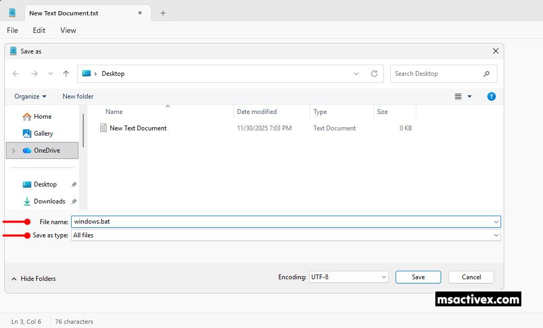Expand the OneDrive tree node

point(14,150)
